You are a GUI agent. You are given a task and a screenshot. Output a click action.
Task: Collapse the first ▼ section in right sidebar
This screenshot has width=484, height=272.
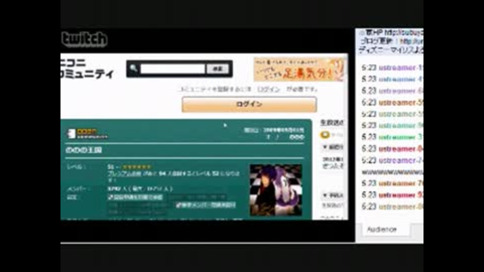coord(333,147)
